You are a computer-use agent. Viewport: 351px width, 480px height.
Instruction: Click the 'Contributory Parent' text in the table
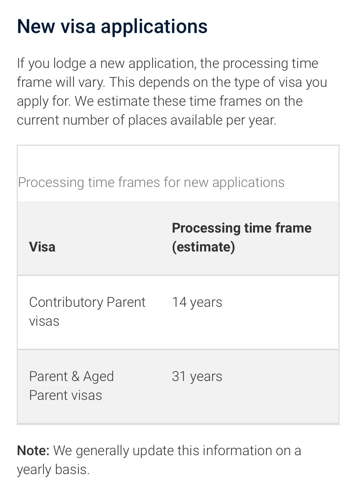click(87, 302)
